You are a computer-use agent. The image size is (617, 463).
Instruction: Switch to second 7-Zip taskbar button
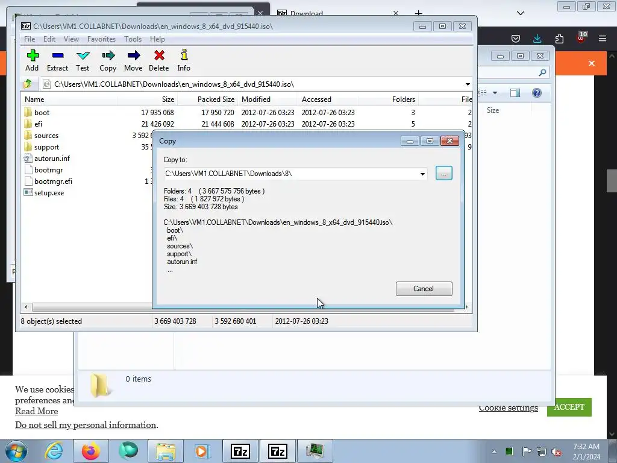click(x=277, y=451)
